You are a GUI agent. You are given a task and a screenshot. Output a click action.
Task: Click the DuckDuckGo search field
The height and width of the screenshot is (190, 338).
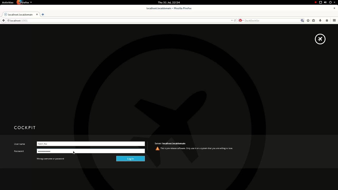[272, 20]
